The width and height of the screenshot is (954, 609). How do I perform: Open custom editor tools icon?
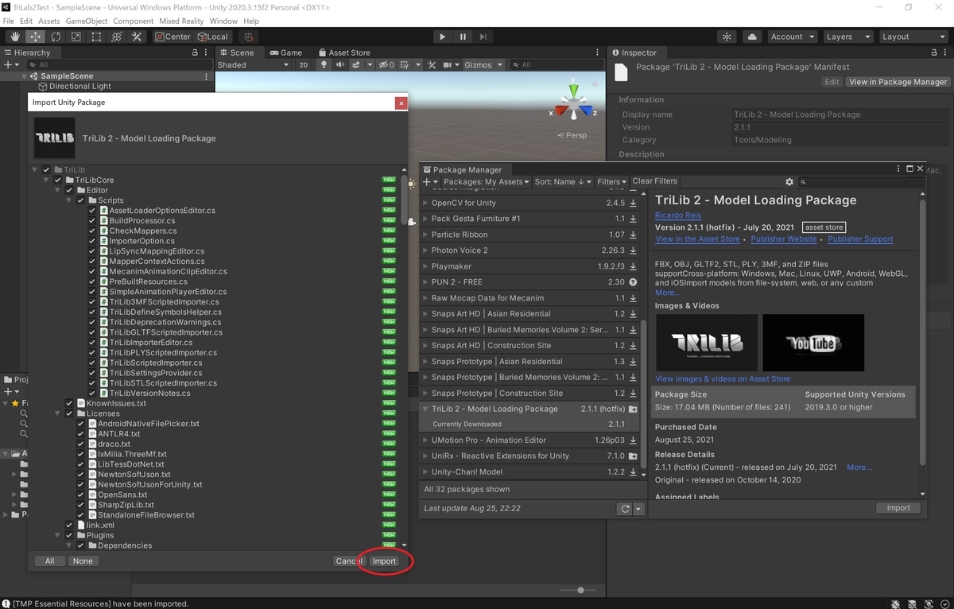pos(137,37)
